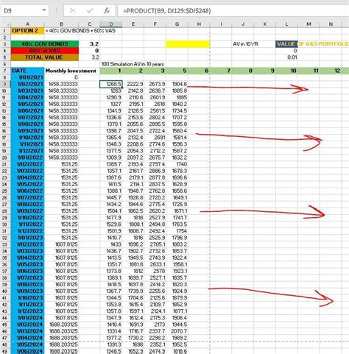
Task: Click the Cancel (X) formula bar icon
Action: point(72,11)
